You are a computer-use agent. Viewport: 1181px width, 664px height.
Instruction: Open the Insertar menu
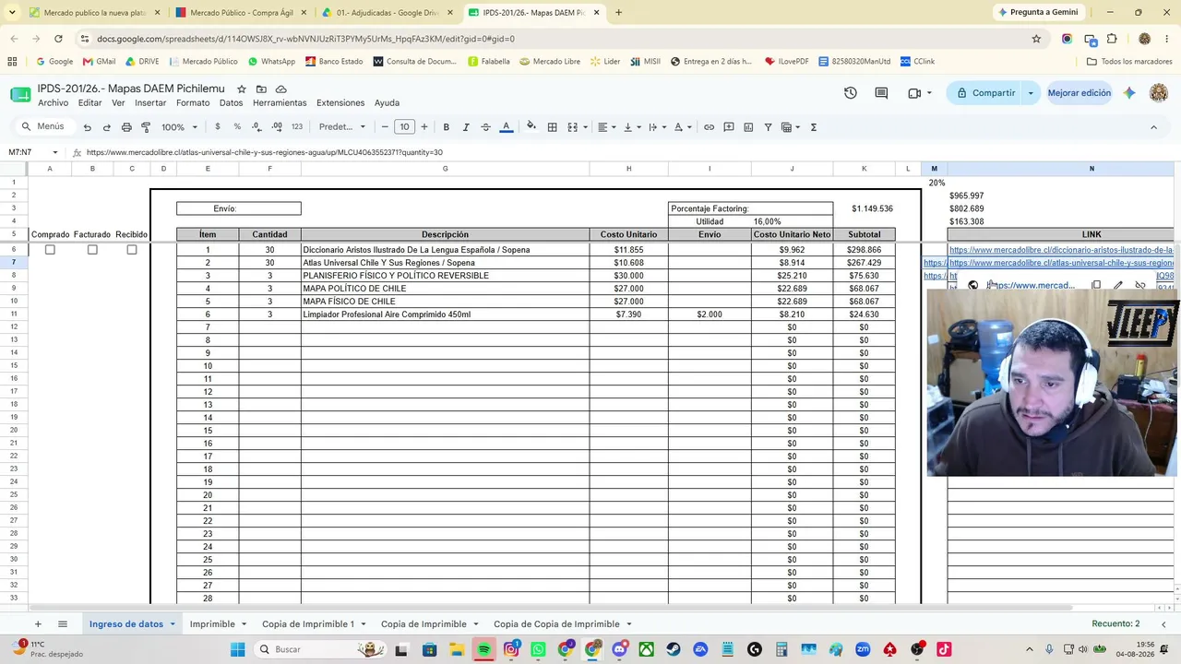[150, 103]
